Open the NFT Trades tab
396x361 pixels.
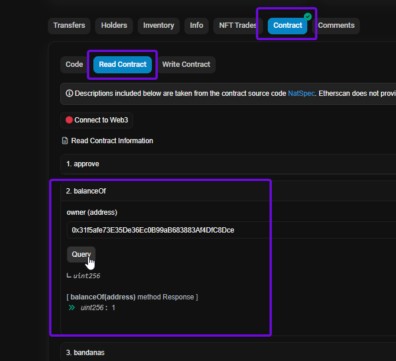[238, 25]
